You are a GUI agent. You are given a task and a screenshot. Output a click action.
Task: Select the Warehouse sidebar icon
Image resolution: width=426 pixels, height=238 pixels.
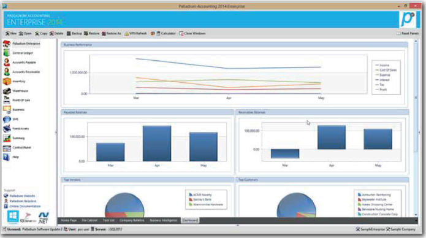[x=7, y=91]
